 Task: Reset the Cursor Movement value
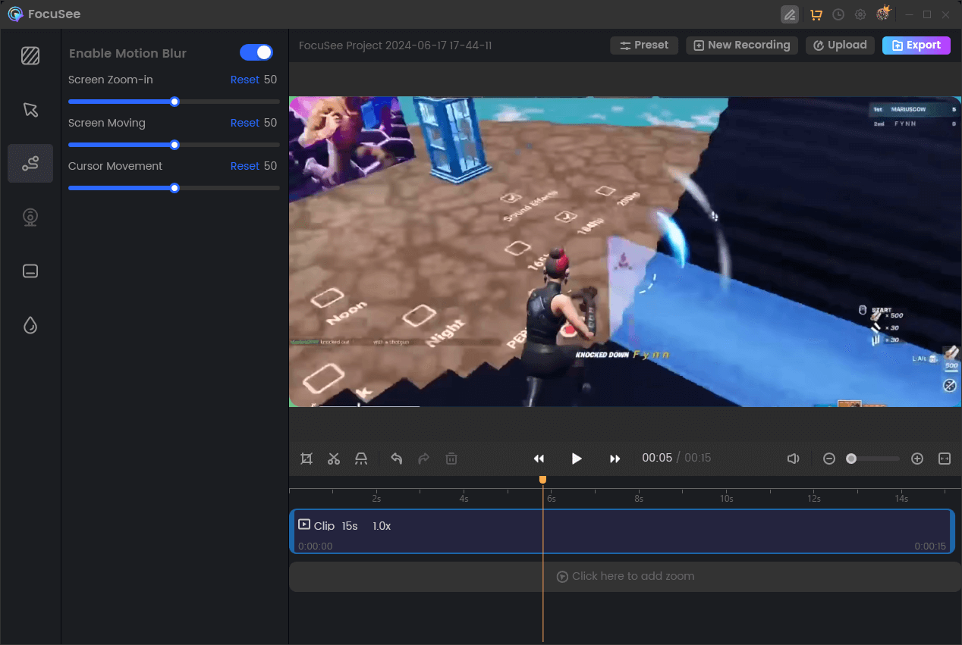pos(245,166)
